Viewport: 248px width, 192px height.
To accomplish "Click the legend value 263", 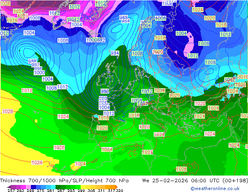I will [x=20, y=190].
